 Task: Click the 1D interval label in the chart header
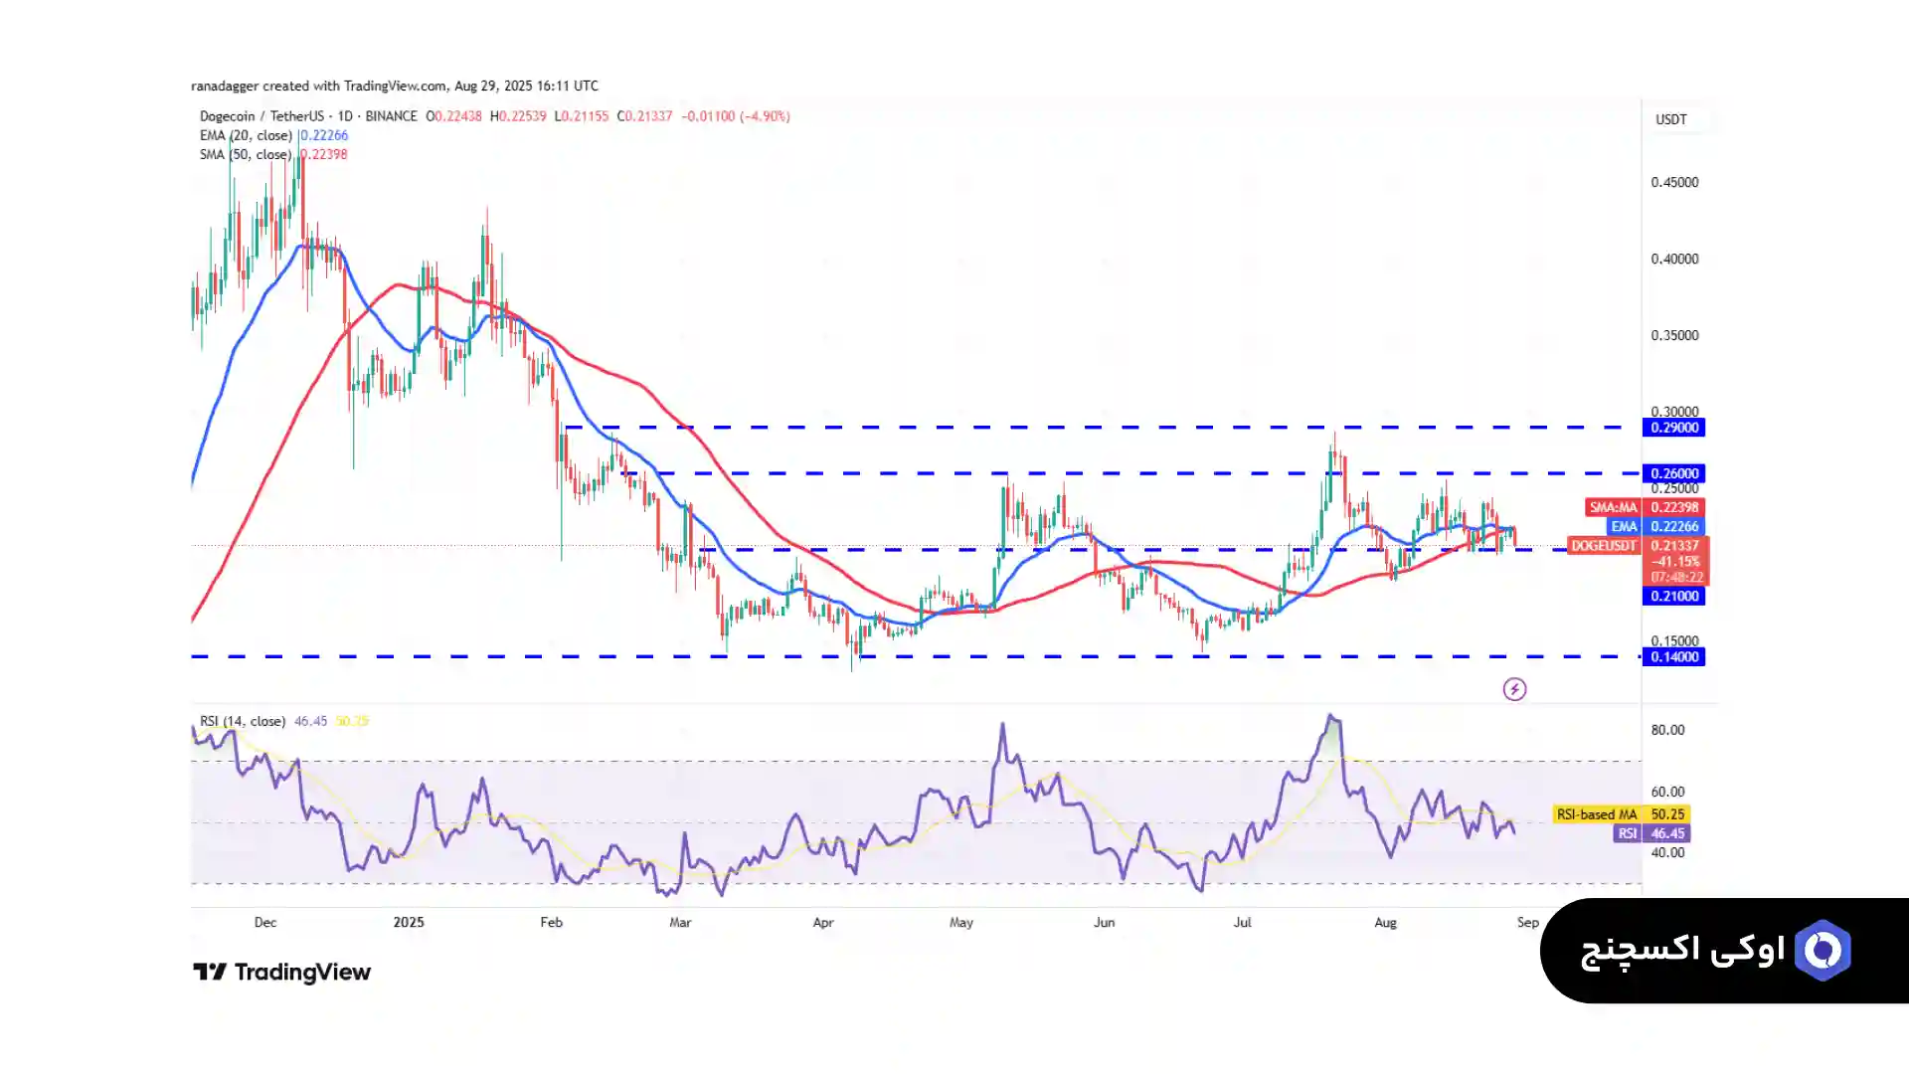pos(345,116)
